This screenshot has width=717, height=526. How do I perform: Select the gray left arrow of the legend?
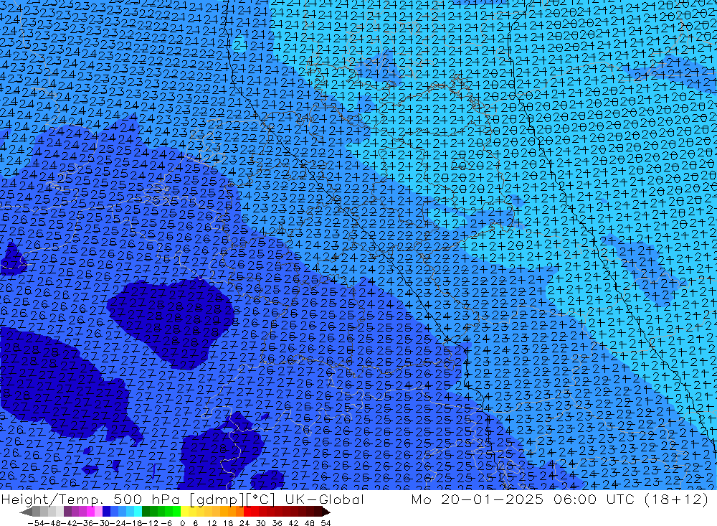[26, 512]
